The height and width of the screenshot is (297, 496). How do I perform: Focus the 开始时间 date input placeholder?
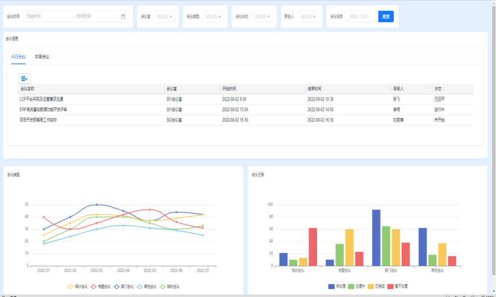34,16
